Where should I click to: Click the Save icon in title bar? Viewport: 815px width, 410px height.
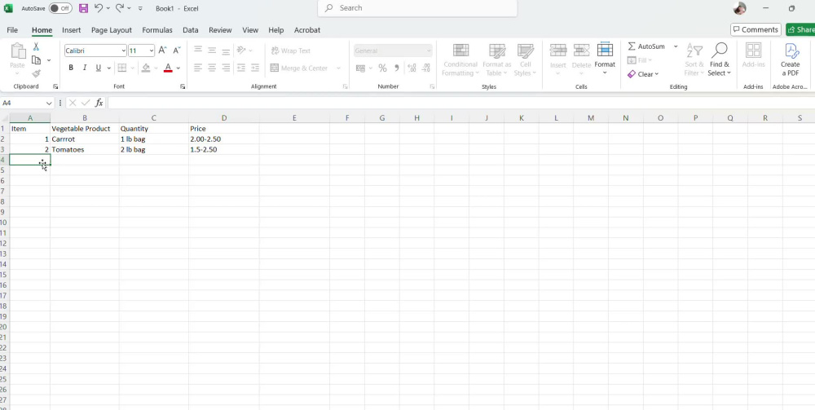pyautogui.click(x=84, y=8)
